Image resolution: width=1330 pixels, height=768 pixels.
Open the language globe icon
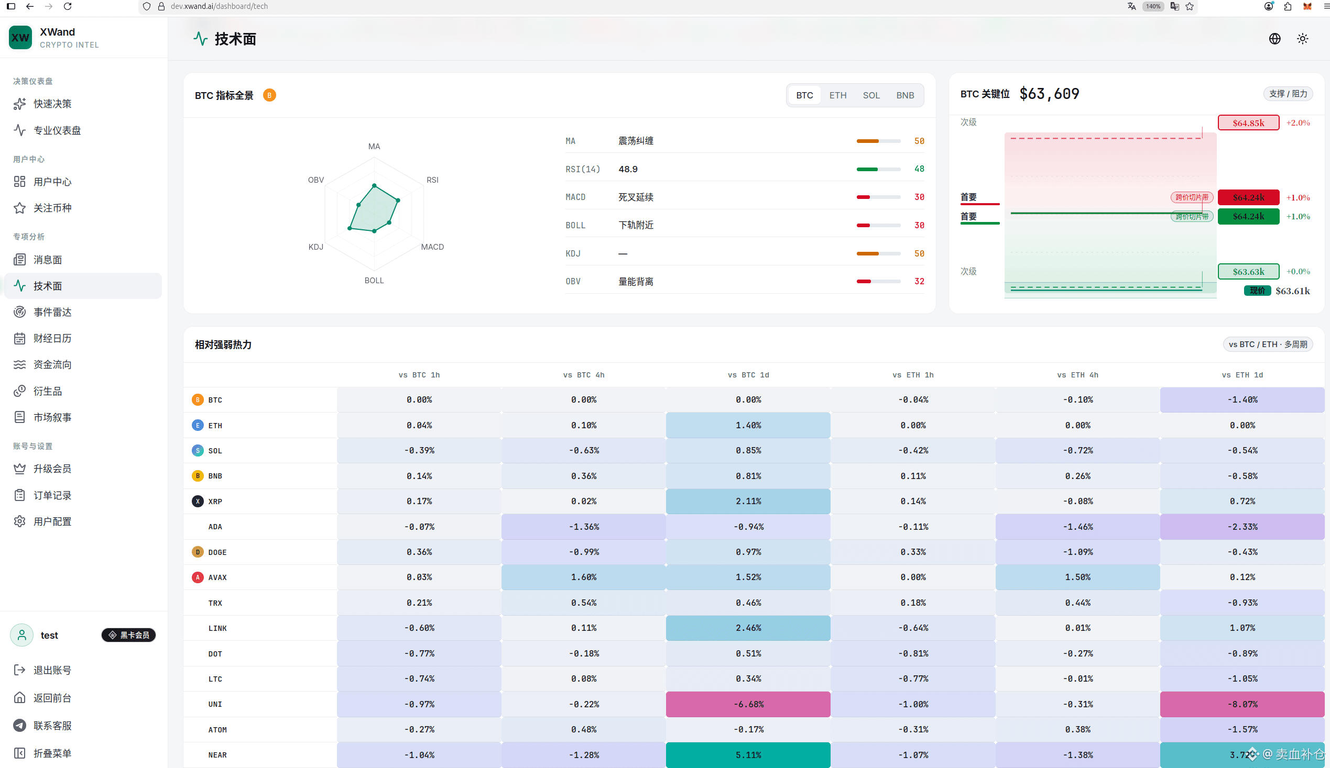[1274, 39]
